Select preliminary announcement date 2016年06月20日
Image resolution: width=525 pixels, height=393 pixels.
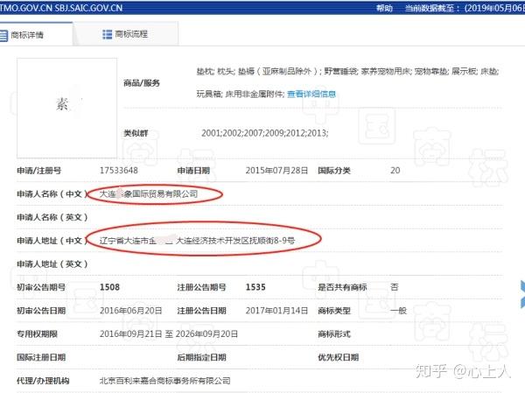point(131,311)
